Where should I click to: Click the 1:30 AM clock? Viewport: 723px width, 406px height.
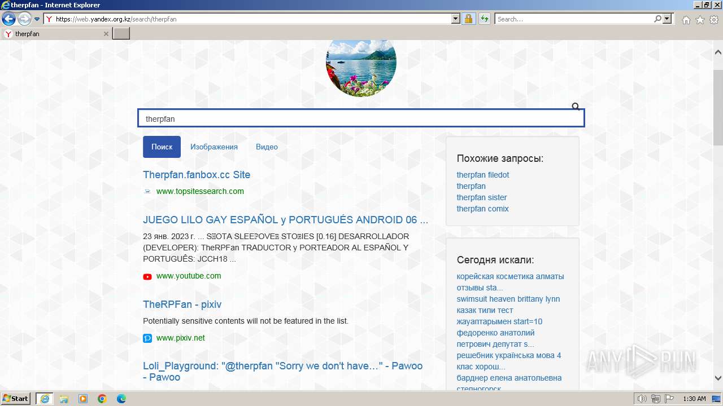(x=694, y=399)
